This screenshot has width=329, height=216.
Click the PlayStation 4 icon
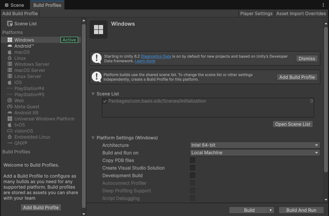tap(9, 89)
